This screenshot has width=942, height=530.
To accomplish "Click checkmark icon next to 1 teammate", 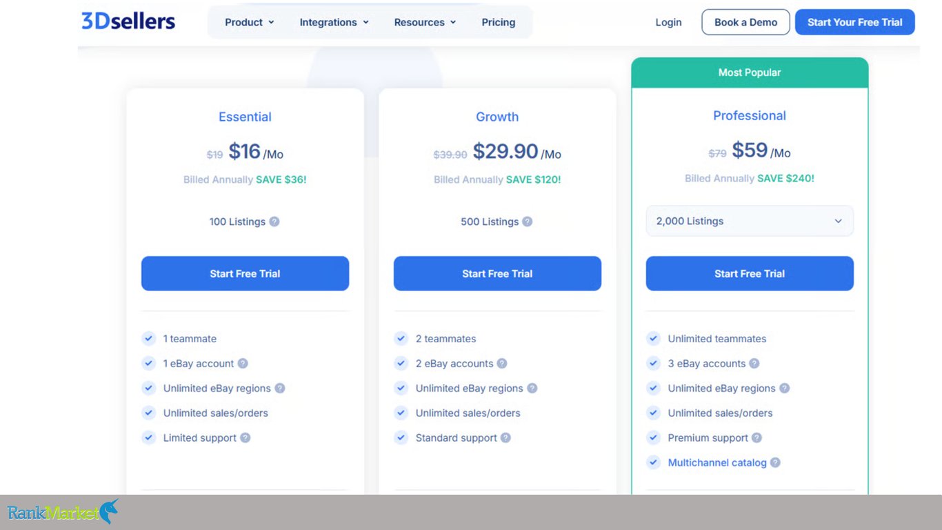I will 149,338.
